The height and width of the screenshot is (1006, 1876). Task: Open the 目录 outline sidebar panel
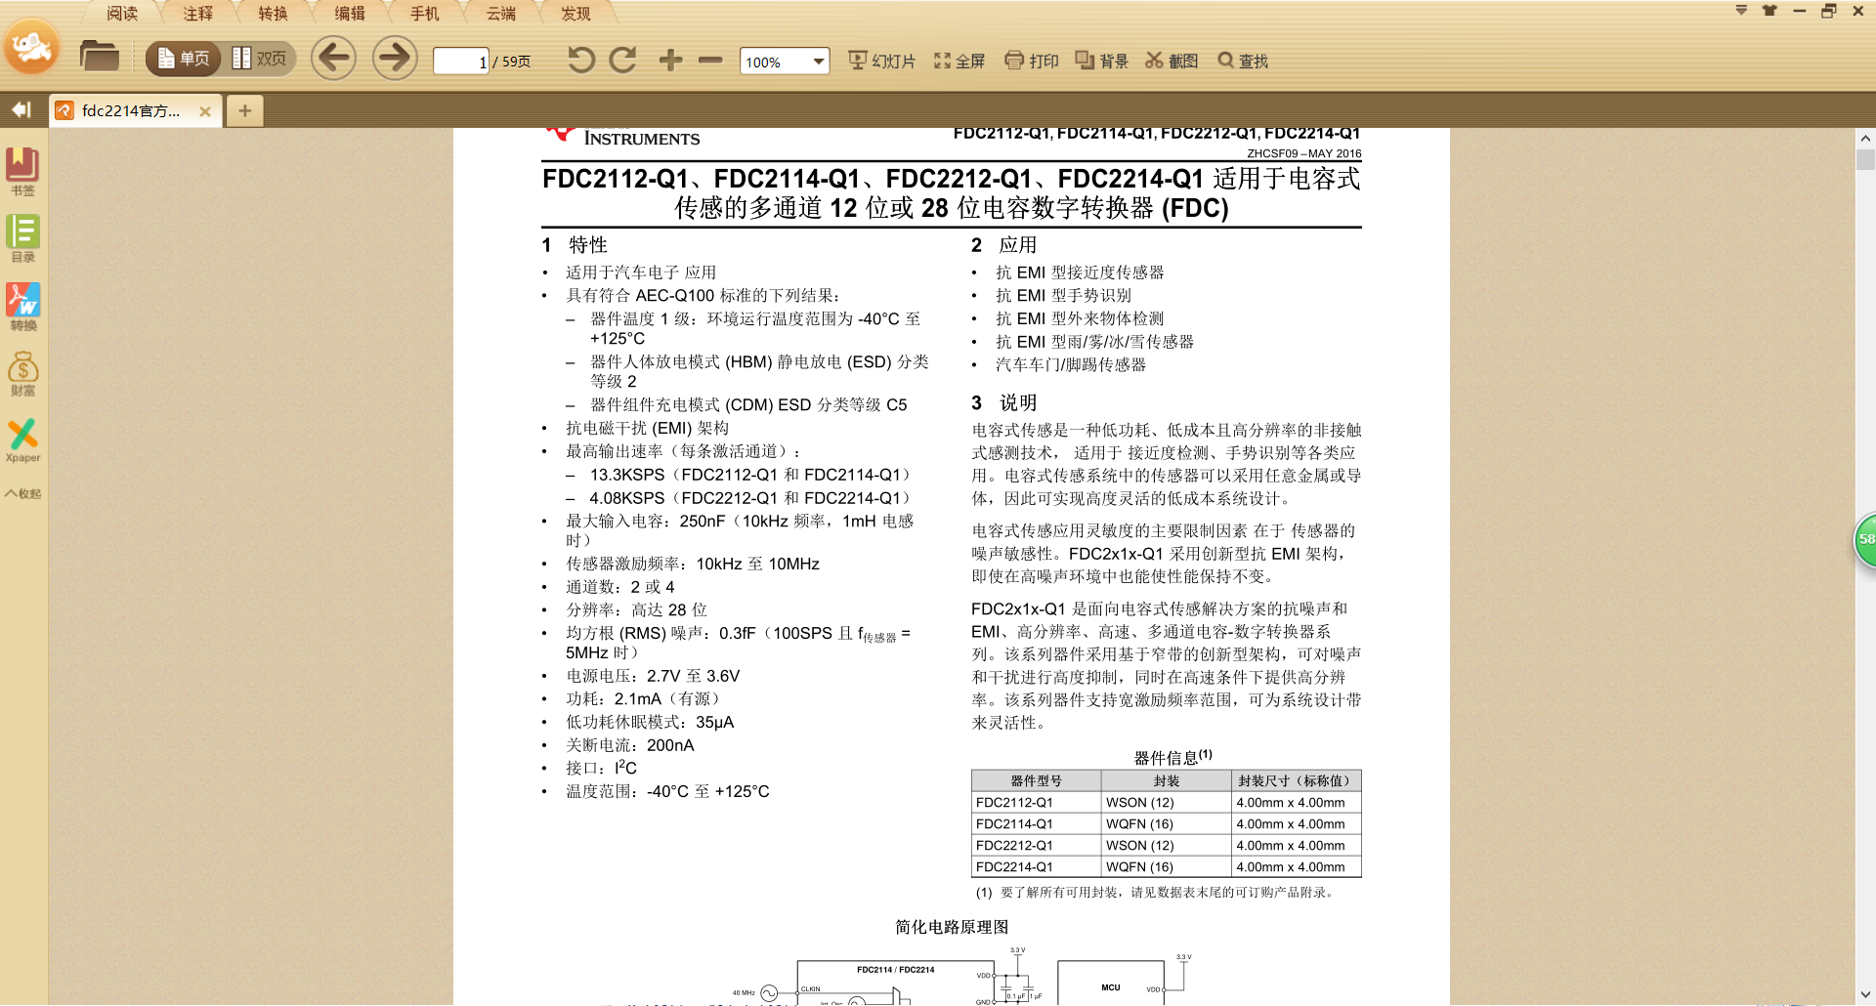(22, 239)
